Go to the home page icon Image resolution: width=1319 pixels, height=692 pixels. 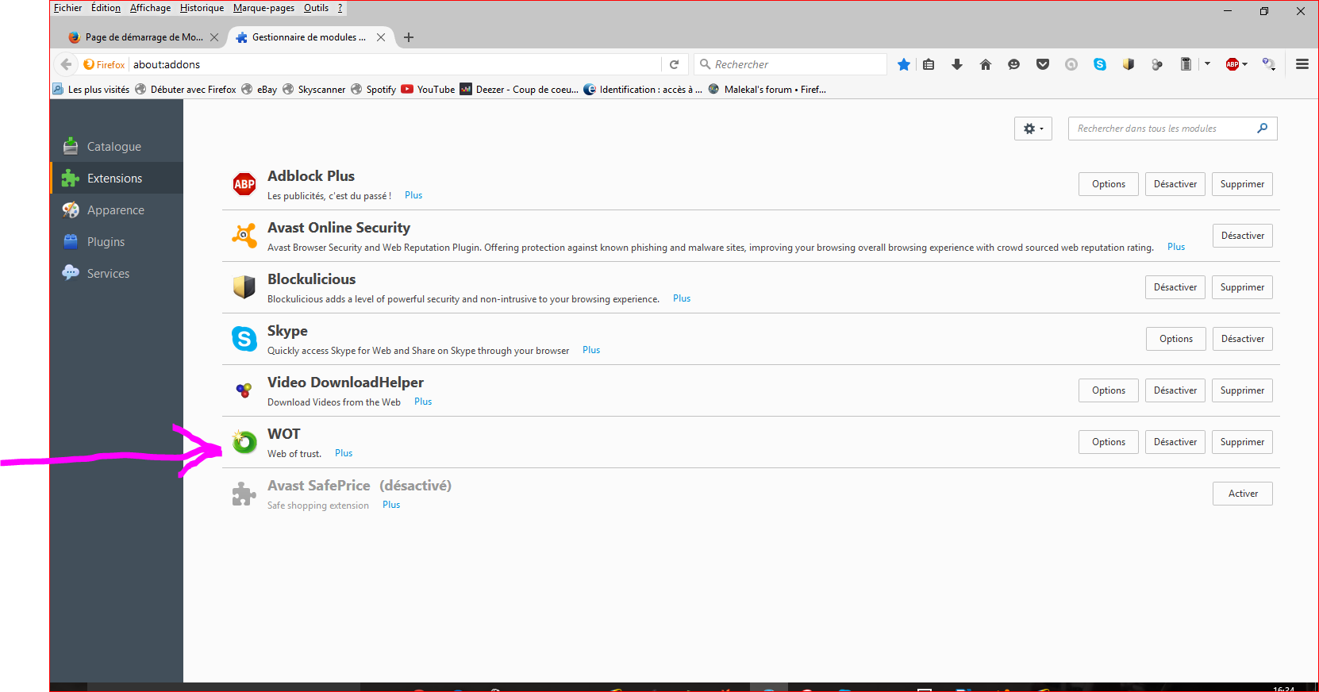pos(986,64)
